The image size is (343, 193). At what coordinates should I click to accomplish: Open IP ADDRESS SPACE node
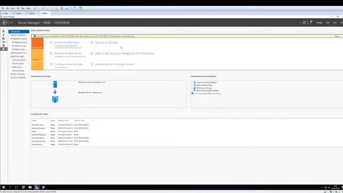[x=19, y=39]
